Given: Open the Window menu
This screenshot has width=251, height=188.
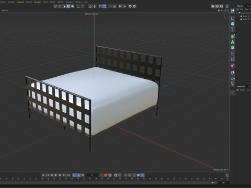Looking at the screenshot, I should tap(78, 2).
